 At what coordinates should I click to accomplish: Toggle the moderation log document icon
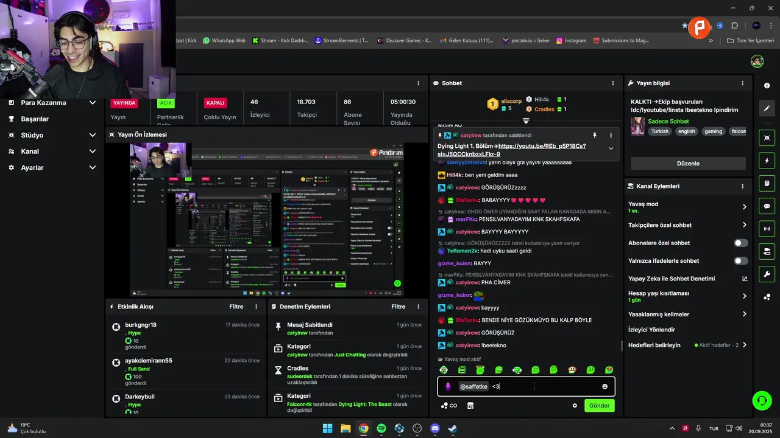point(767,183)
